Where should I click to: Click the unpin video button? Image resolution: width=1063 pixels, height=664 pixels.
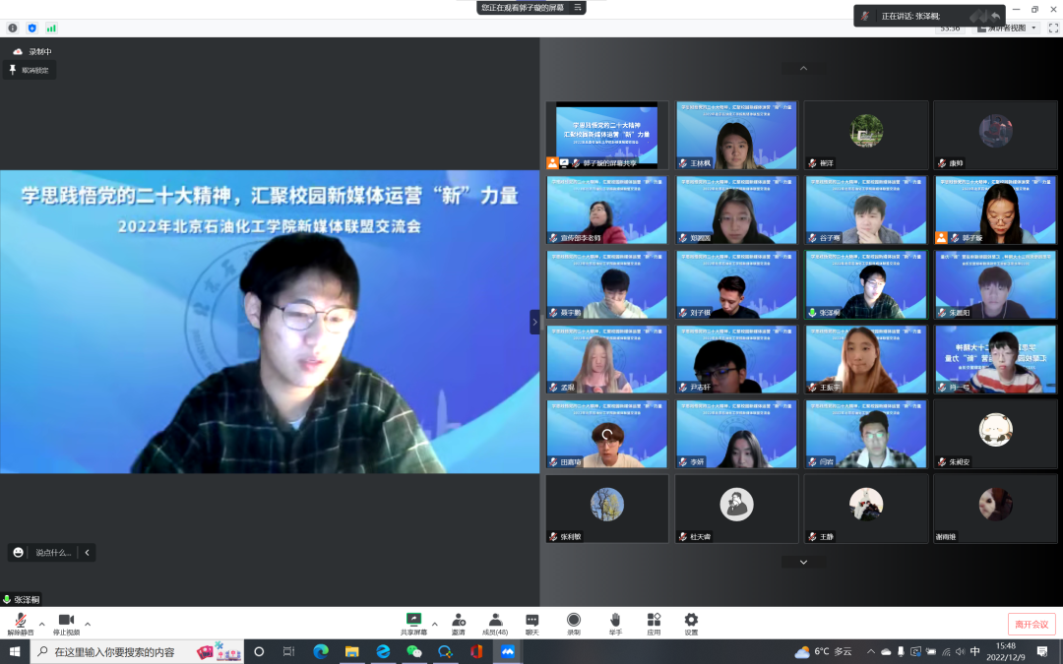pyautogui.click(x=30, y=71)
